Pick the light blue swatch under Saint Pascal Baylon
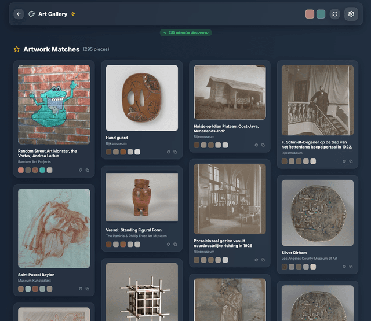The image size is (371, 321). pyautogui.click(x=28, y=289)
